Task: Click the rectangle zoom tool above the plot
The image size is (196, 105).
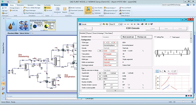Action: [157, 71]
